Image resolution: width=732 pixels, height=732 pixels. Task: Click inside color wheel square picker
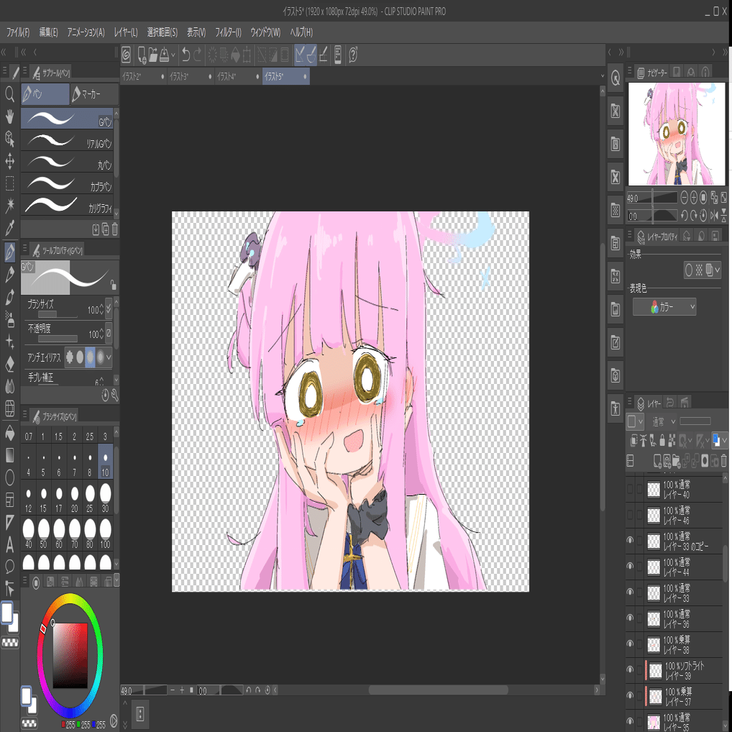70,656
